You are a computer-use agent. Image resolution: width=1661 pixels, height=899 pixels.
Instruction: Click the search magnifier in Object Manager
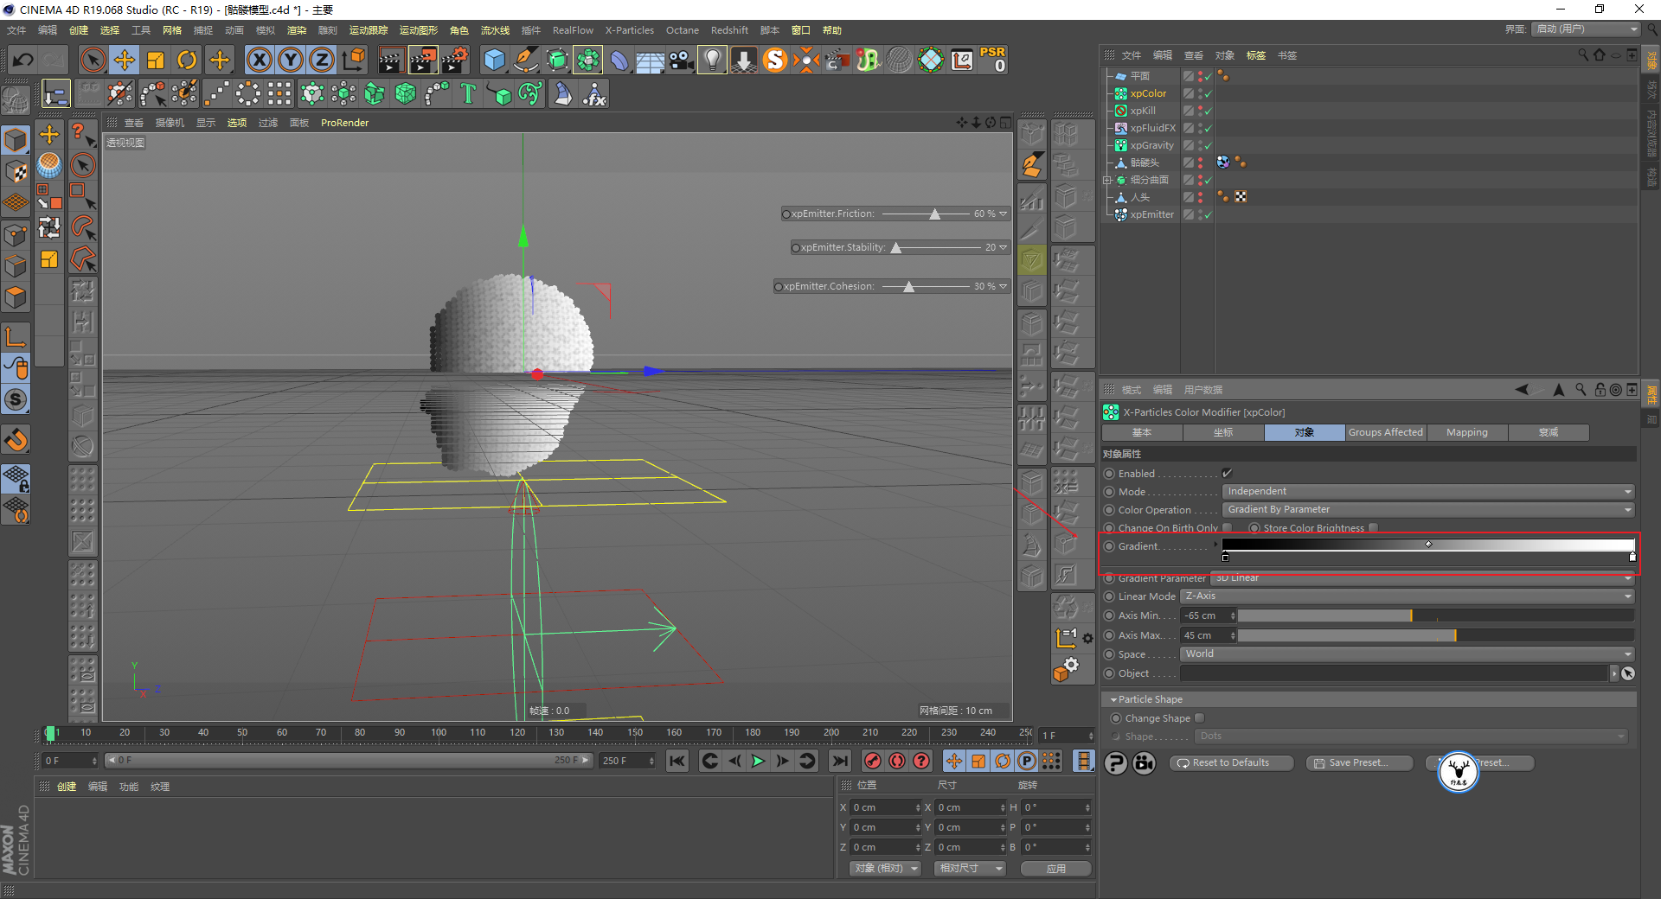point(1583,54)
